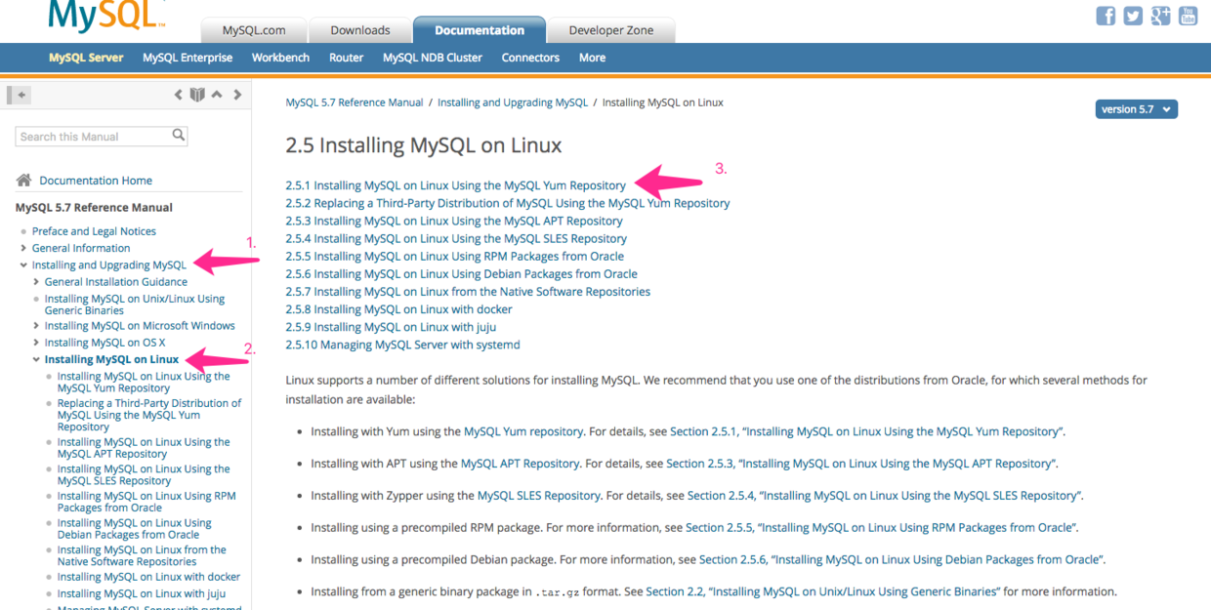The height and width of the screenshot is (610, 1211).
Task: Select sidebar item Using RPM Packages from Oracle
Action: pyautogui.click(x=146, y=502)
